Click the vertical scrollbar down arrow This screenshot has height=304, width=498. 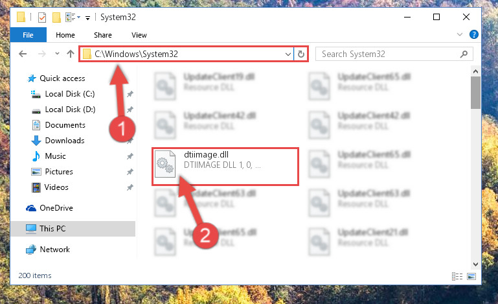pyautogui.click(x=475, y=264)
